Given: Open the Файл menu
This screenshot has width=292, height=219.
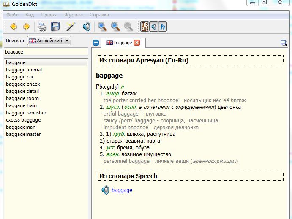Looking at the screenshot, I should 12,15.
